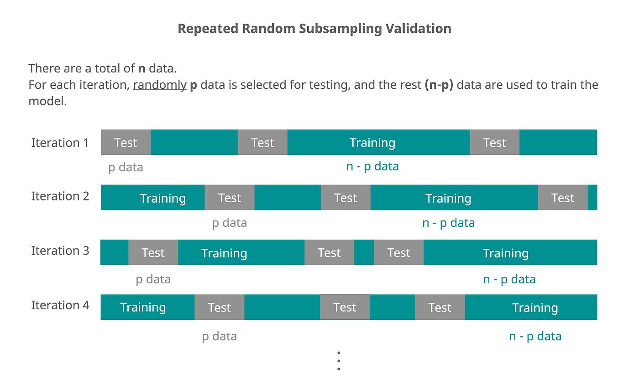Select the Iteration 1 row label
Screen dimensions: 639x379
point(60,143)
